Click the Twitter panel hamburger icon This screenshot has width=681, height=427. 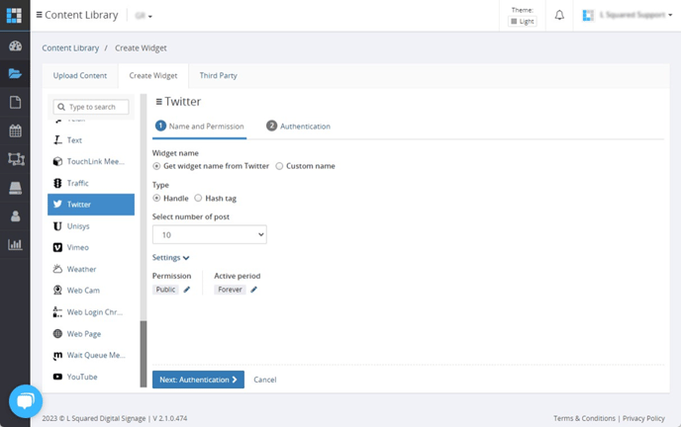[159, 102]
